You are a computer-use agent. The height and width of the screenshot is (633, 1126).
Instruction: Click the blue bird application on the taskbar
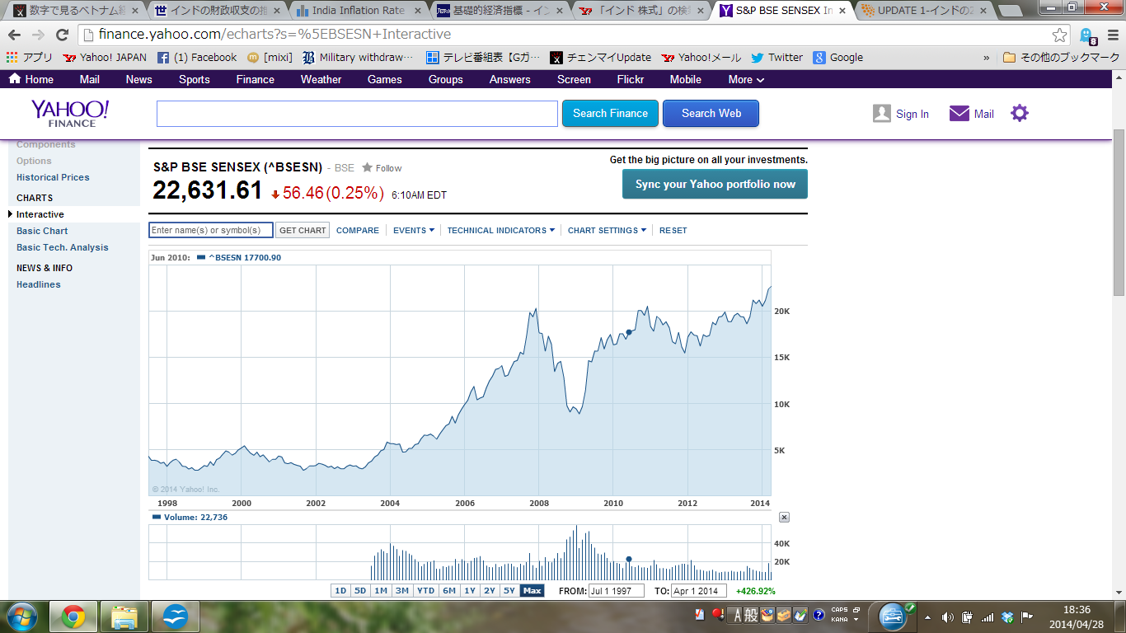[175, 617]
